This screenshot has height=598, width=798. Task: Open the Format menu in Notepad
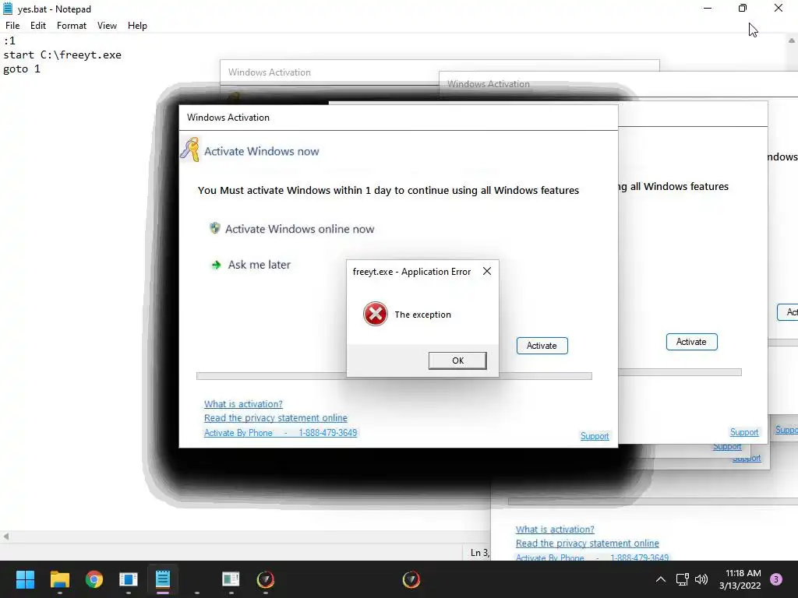[71, 26]
